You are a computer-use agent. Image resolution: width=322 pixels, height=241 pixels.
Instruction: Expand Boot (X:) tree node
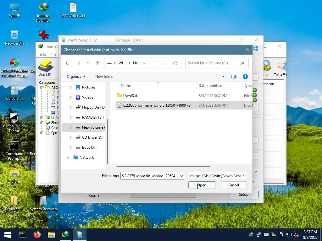point(70,147)
